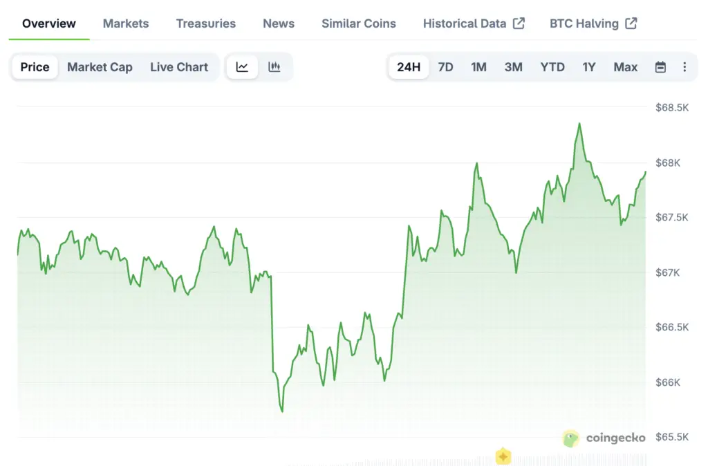This screenshot has width=708, height=466.
Task: Switch to line chart view icon
Action: pyautogui.click(x=242, y=67)
